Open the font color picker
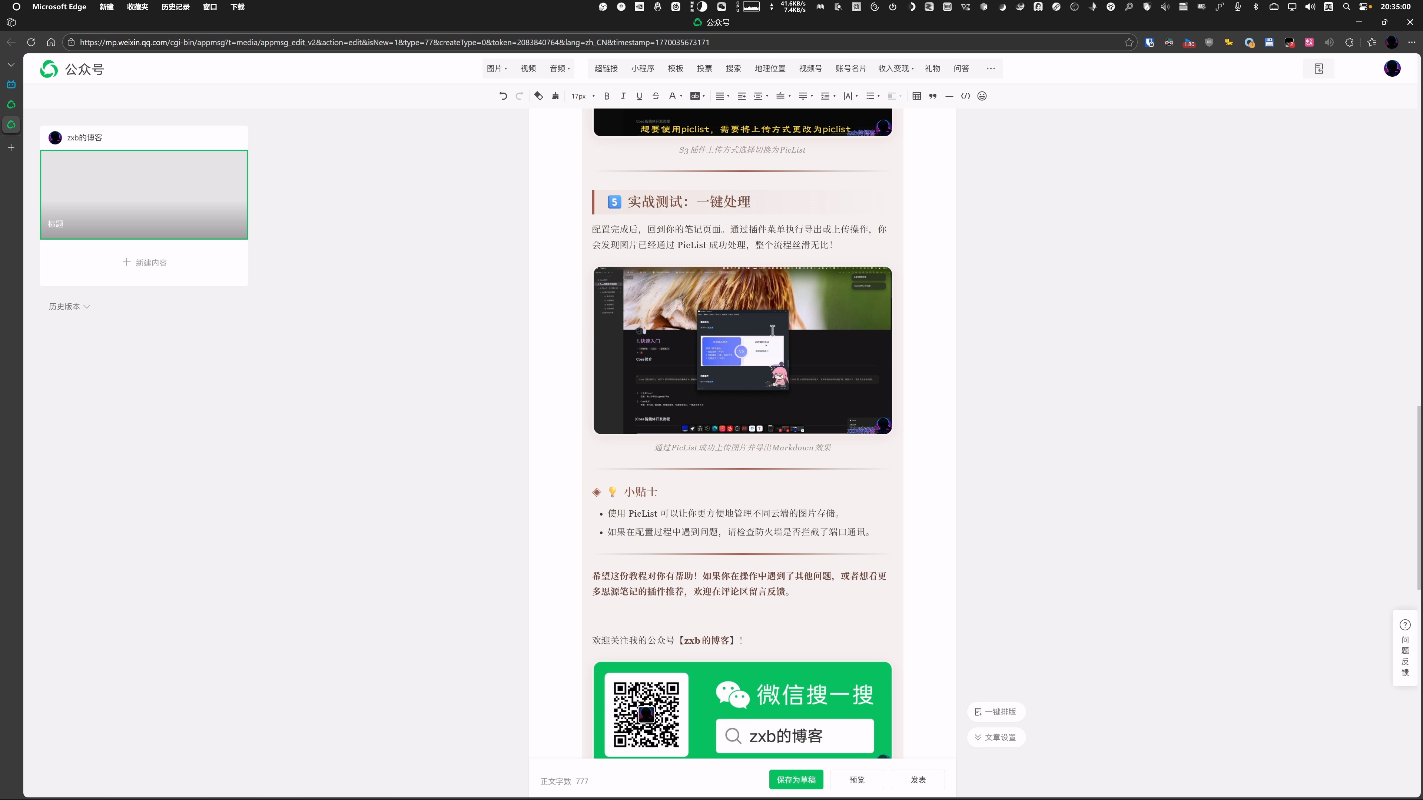 [673, 96]
